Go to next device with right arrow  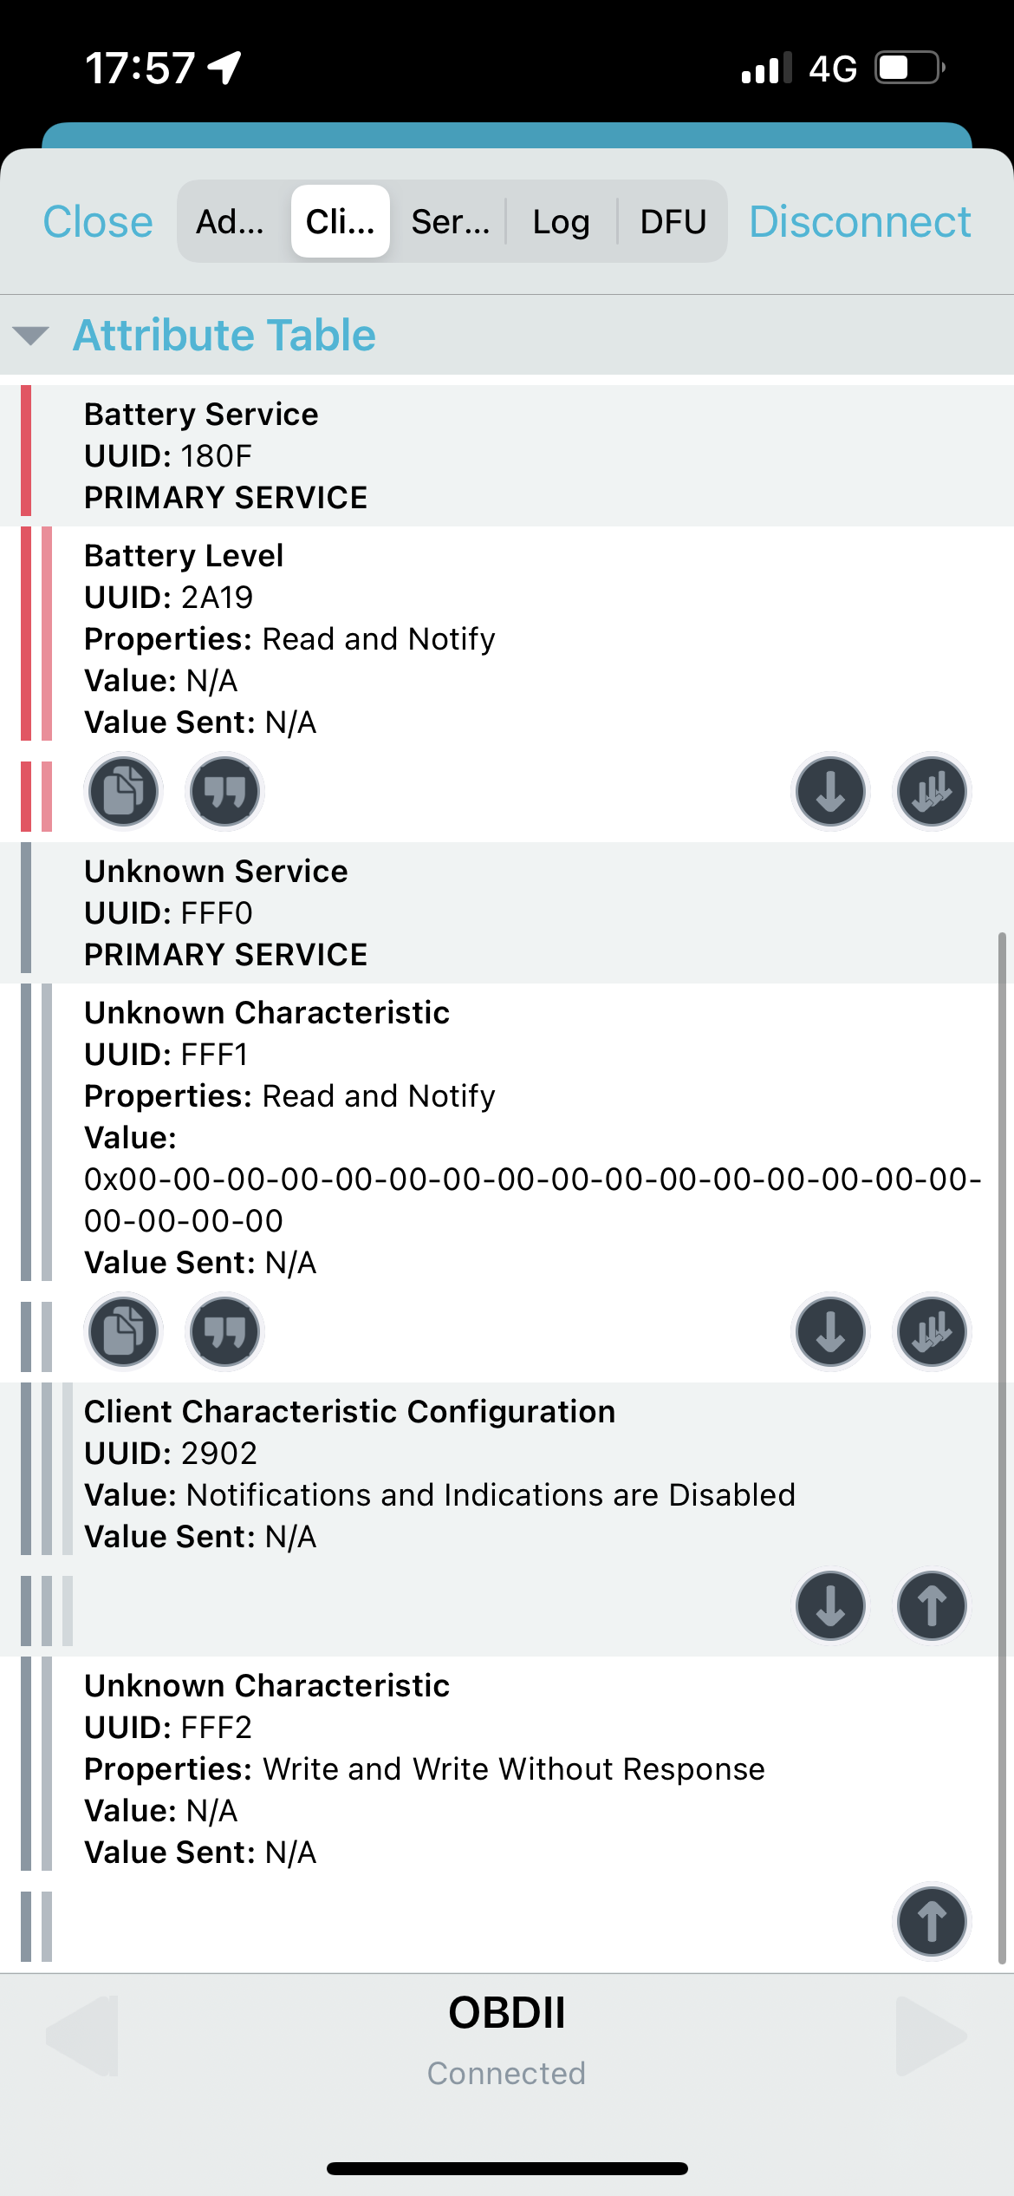click(932, 2036)
